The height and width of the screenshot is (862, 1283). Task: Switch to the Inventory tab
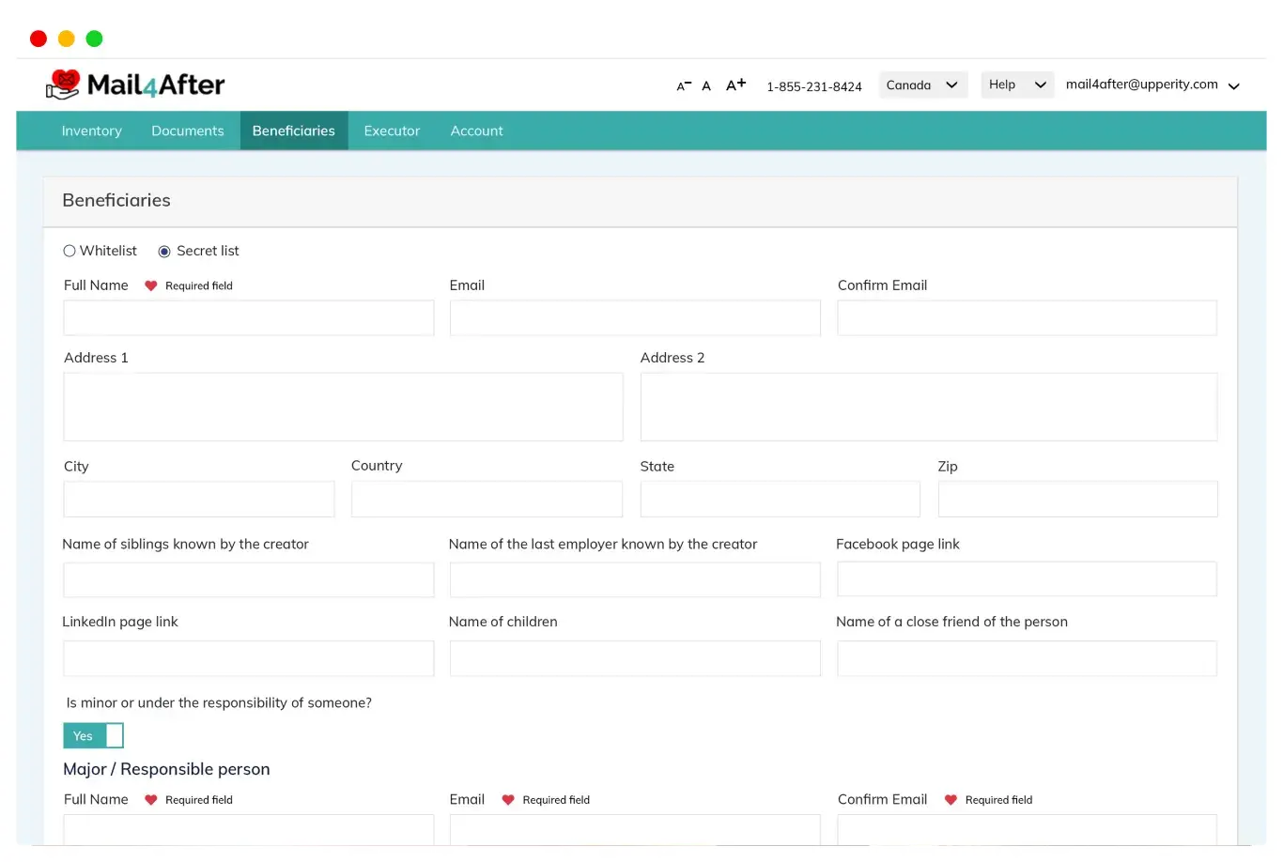(x=91, y=131)
